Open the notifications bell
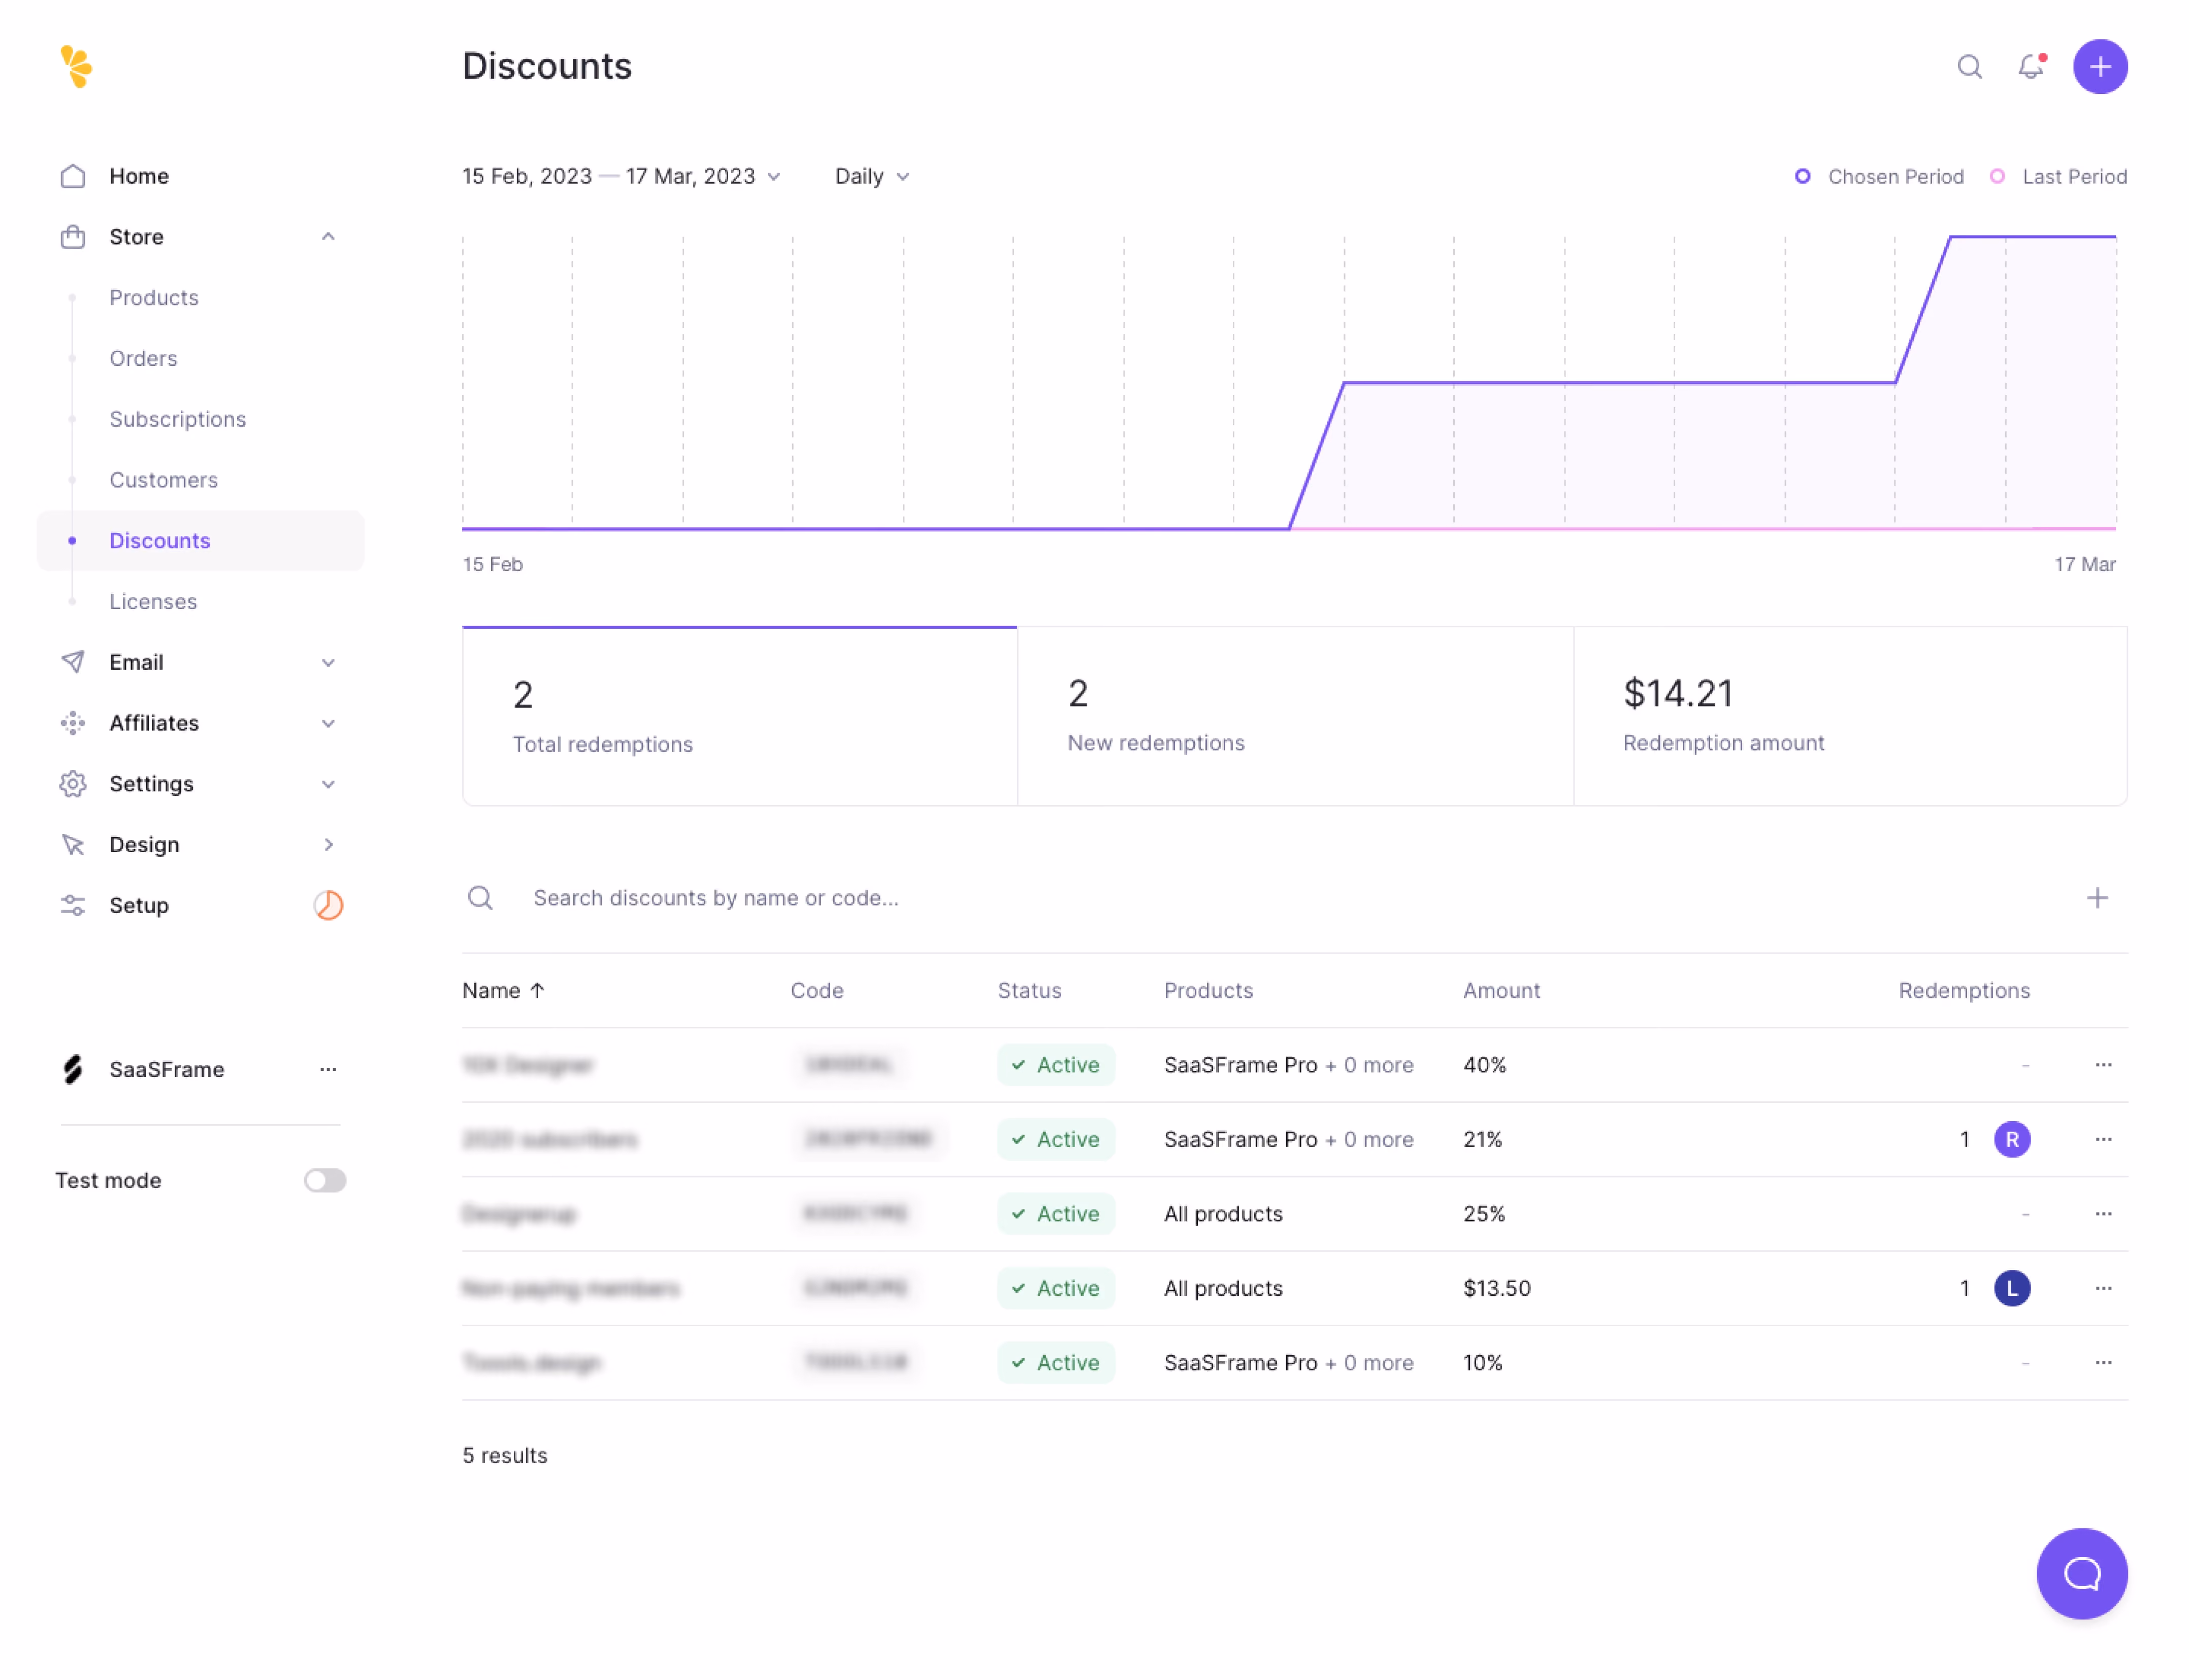This screenshot has height=1680, width=2189. click(2031, 67)
